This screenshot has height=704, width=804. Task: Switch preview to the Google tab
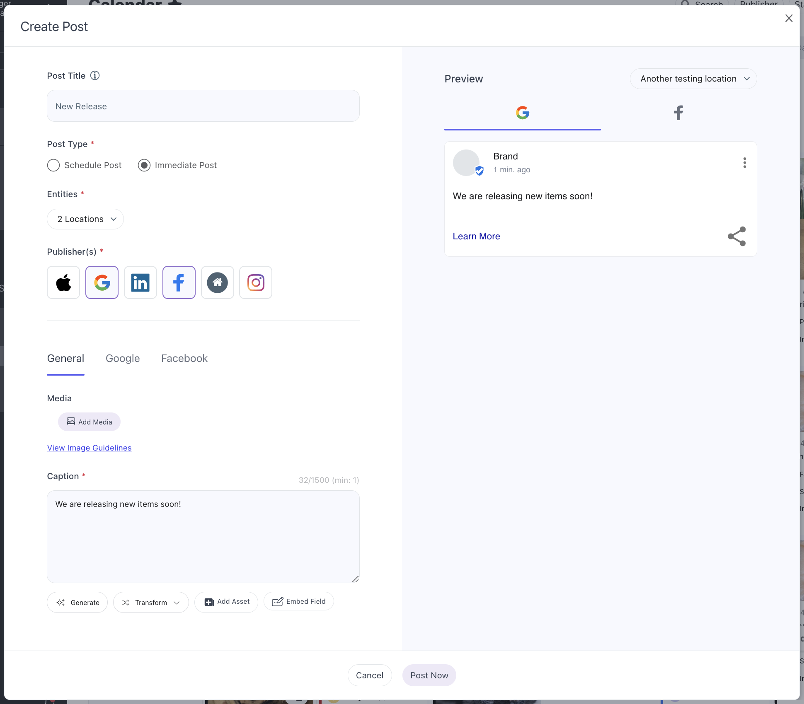point(523,113)
